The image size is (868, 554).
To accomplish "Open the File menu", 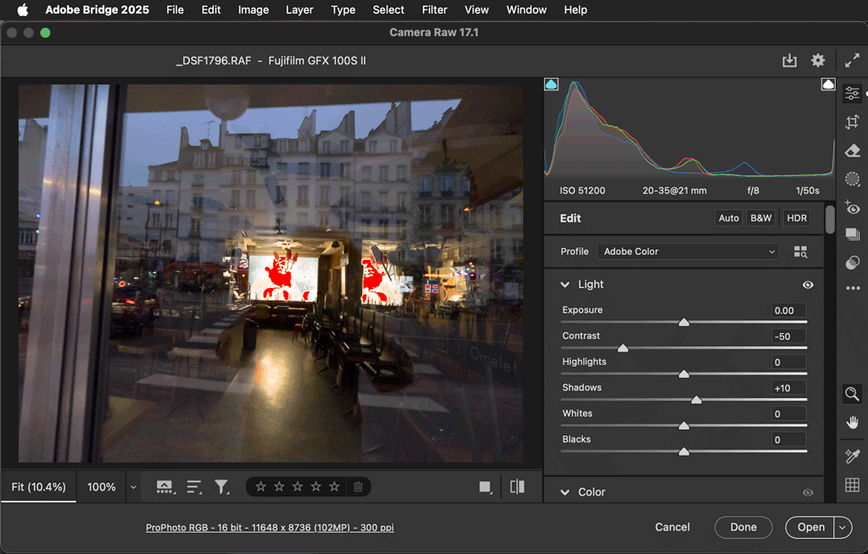I will tap(175, 10).
